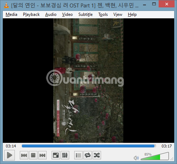Toggle fullscreen video mode
The height and width of the screenshot is (164, 177).
point(56,155)
